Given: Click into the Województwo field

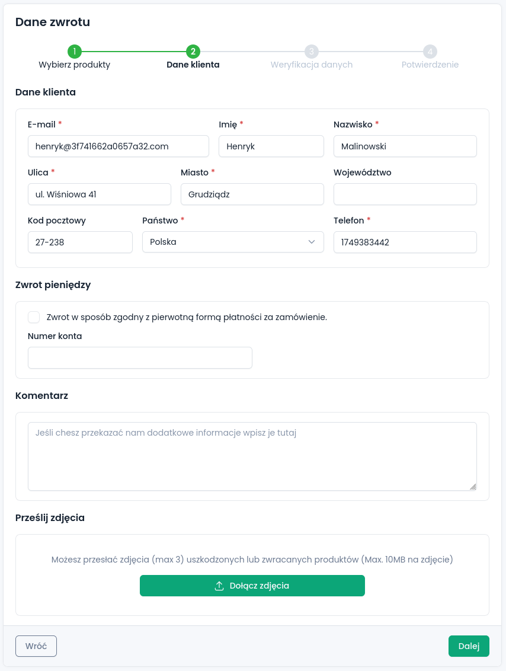Looking at the screenshot, I should tap(405, 194).
